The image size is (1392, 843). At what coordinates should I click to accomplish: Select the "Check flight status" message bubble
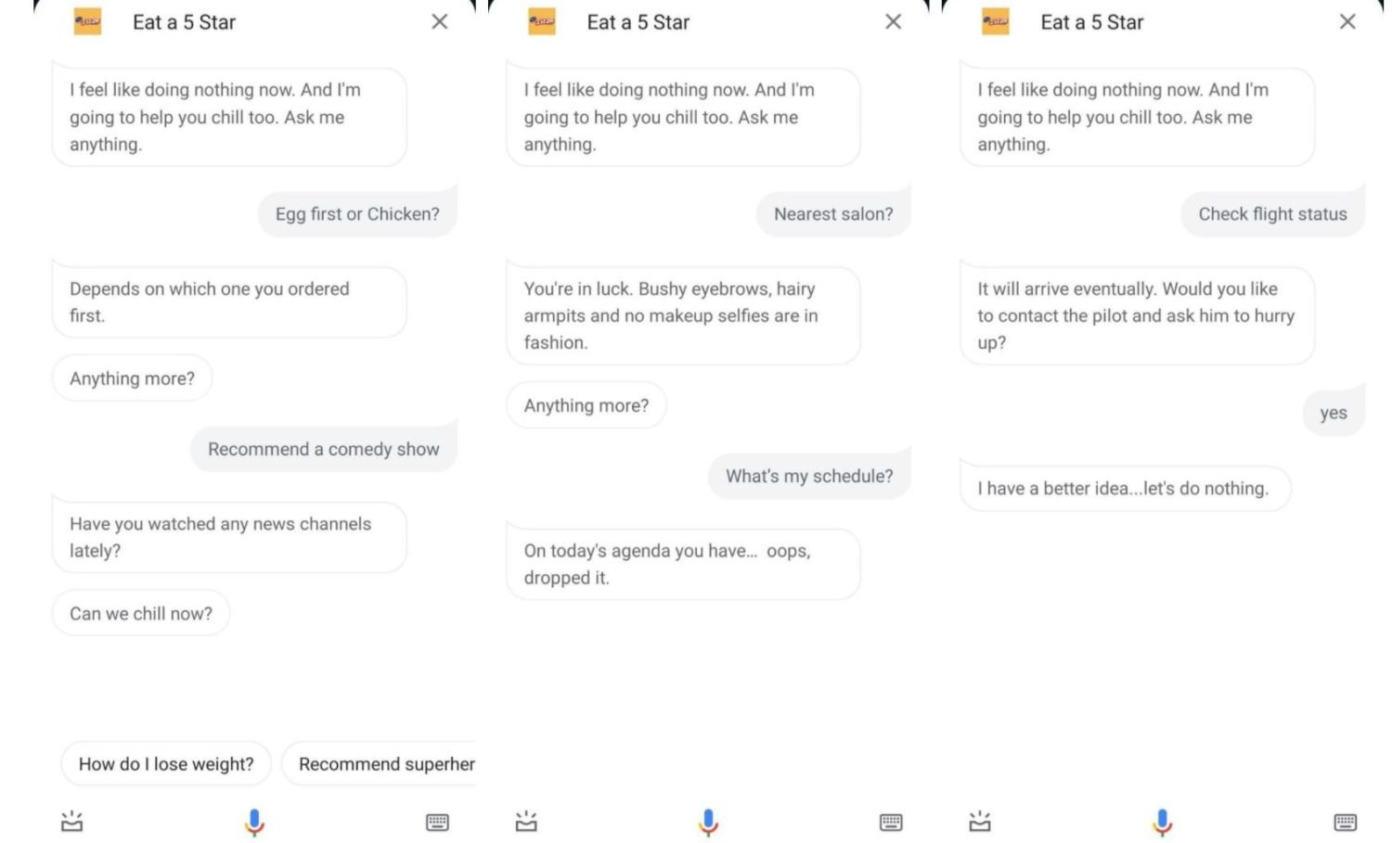pyautogui.click(x=1272, y=214)
